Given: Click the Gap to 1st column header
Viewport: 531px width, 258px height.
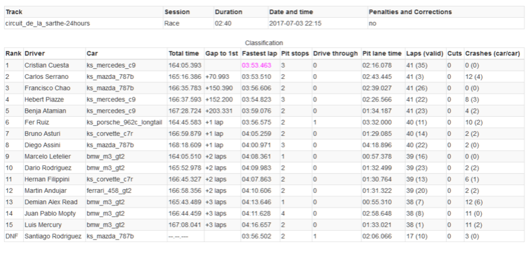Looking at the screenshot, I should pyautogui.click(x=222, y=54).
